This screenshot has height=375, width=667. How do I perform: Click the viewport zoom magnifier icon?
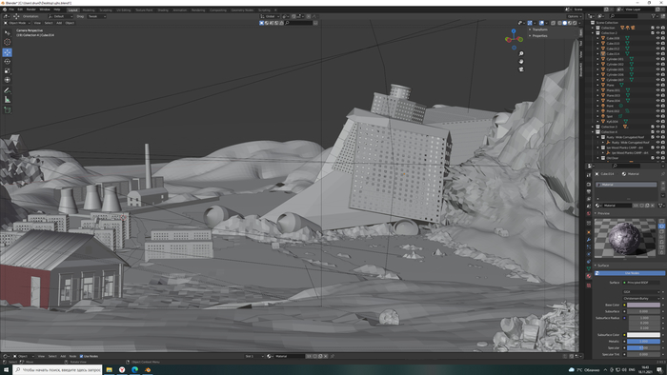coord(521,54)
